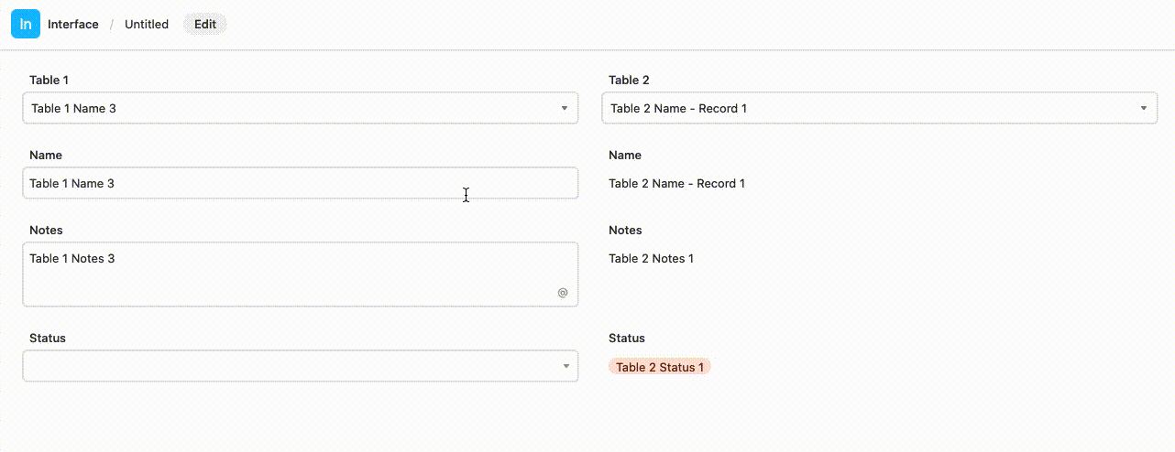1175x452 pixels.
Task: Click the Table 2 Notes 1 text
Action: (x=651, y=258)
